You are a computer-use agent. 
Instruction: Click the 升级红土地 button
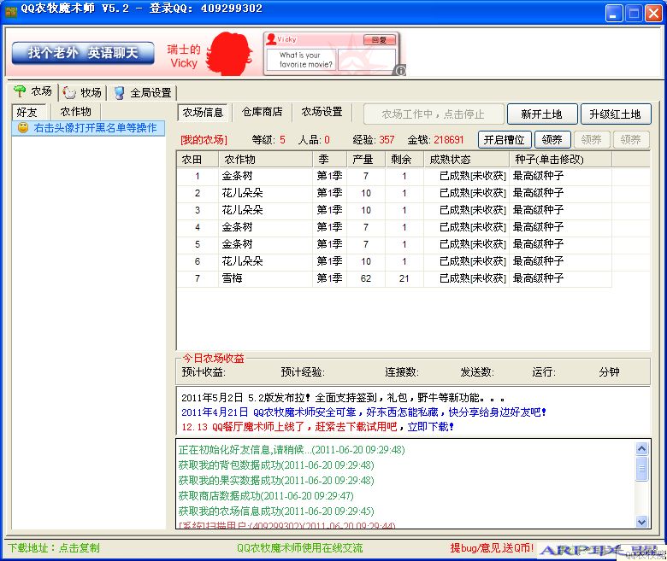616,114
